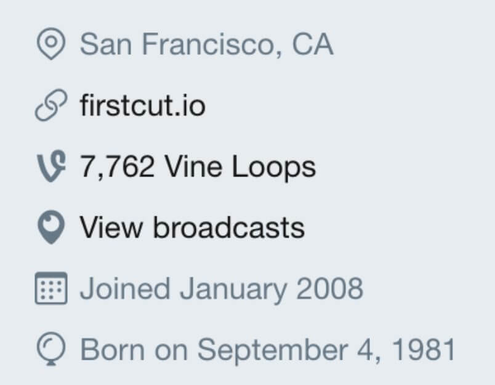Click the 7,762 loop count number

[117, 167]
